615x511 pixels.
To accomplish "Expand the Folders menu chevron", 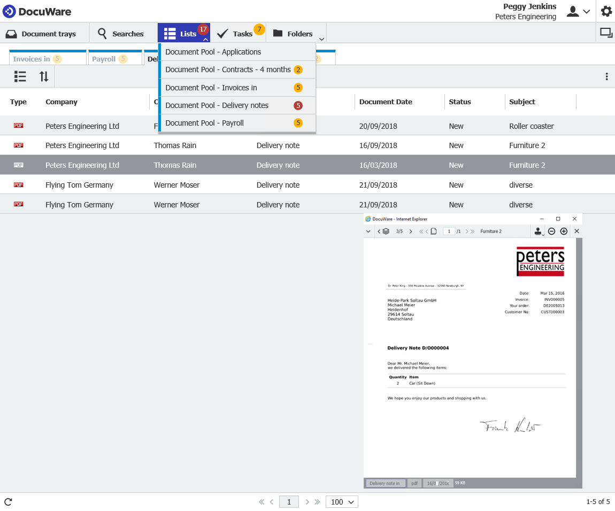I will [321, 38].
